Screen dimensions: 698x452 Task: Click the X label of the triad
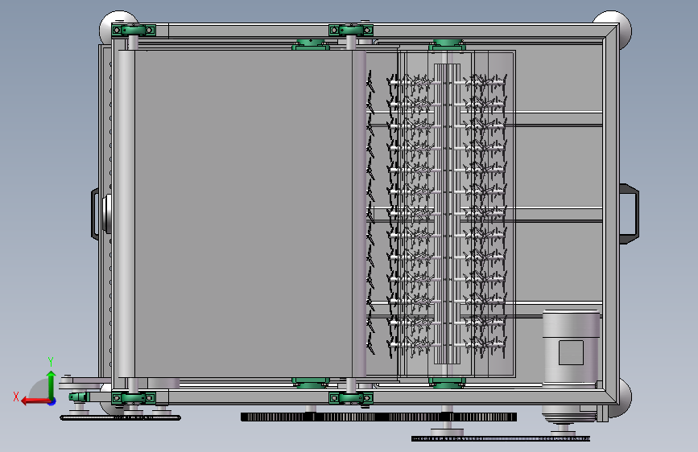point(16,397)
